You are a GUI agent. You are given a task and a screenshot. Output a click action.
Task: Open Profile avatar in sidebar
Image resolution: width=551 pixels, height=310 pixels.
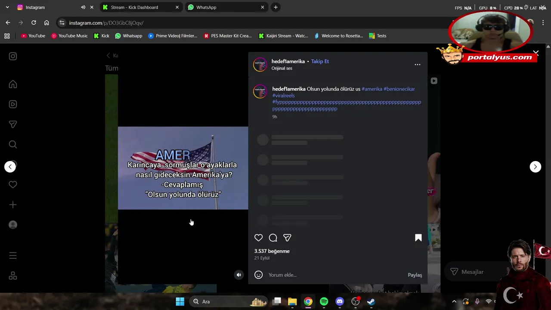pyautogui.click(x=13, y=225)
